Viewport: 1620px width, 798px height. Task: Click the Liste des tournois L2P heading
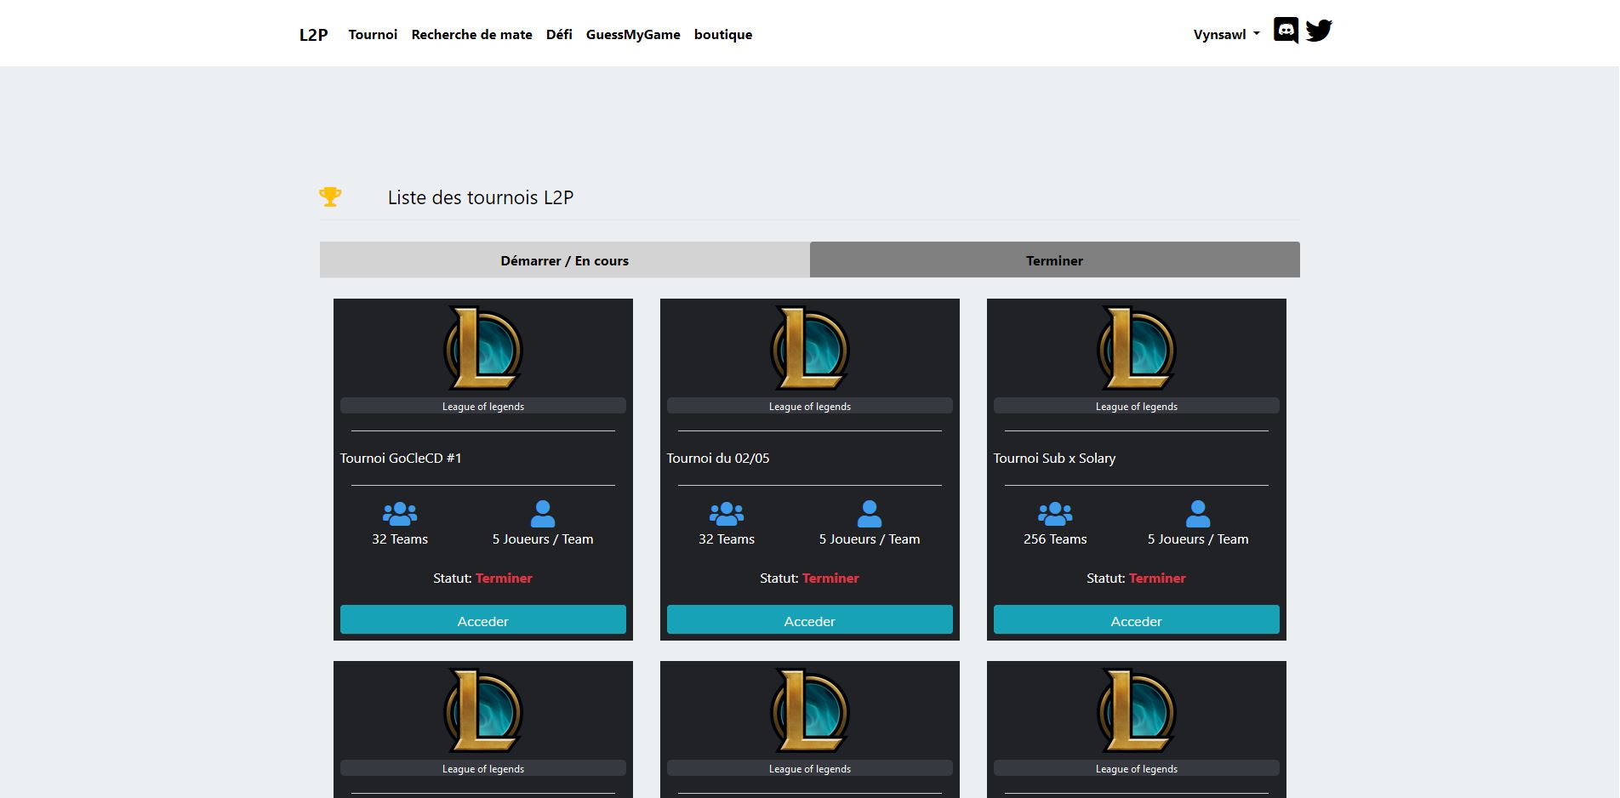[x=481, y=197]
